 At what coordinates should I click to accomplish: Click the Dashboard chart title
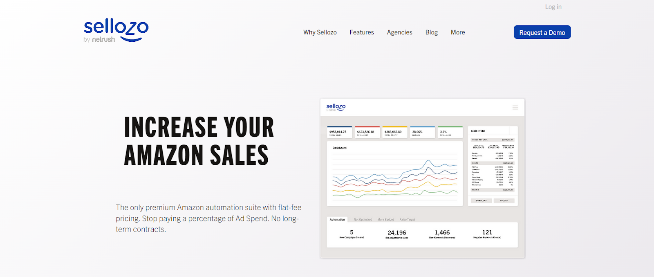(340, 148)
